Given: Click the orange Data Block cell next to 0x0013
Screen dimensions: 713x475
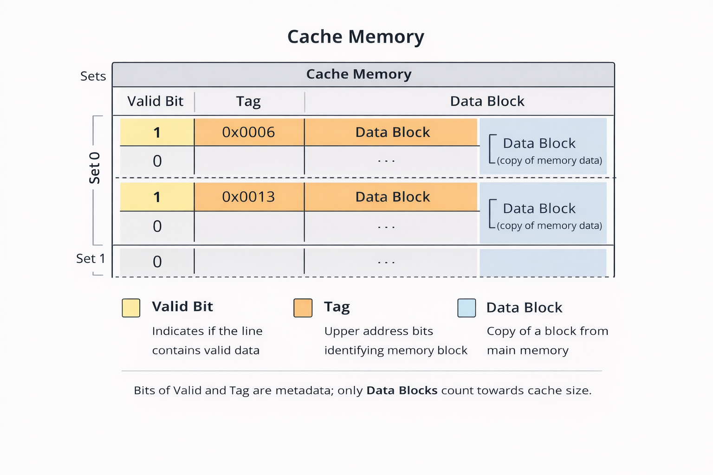Looking at the screenshot, I should pyautogui.click(x=392, y=197).
